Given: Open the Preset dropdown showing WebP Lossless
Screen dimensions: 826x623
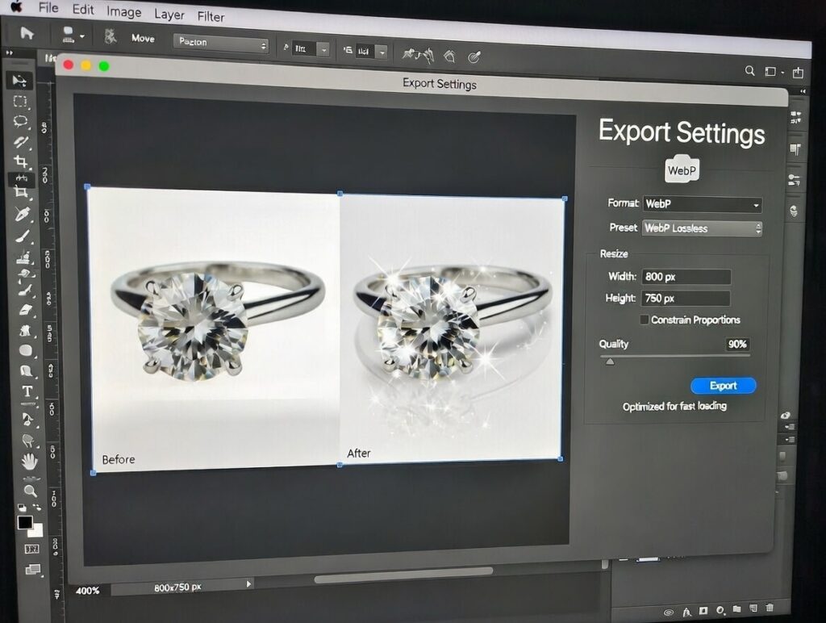Looking at the screenshot, I should coord(703,228).
